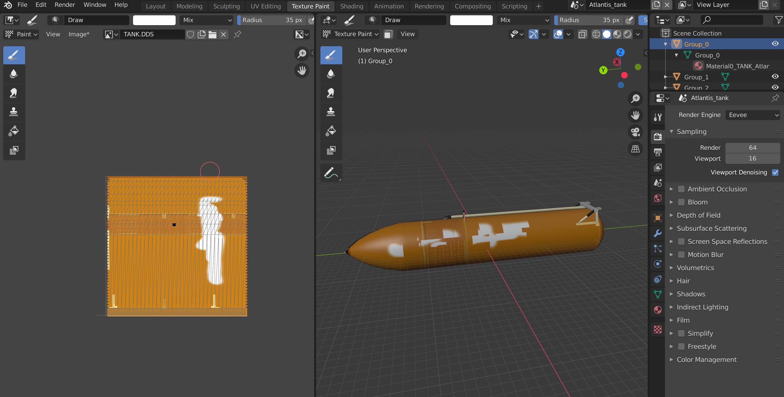784x397 pixels.
Task: Switch to the UV Editing workspace tab
Action: tap(266, 6)
